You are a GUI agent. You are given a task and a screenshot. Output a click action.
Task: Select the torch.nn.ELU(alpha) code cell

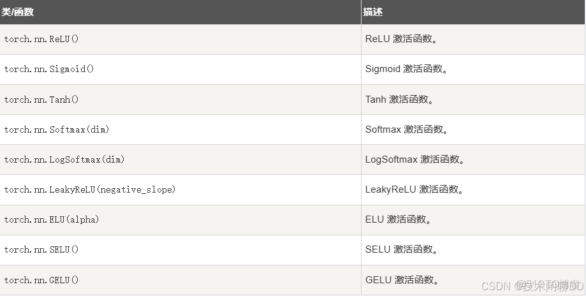(52, 219)
